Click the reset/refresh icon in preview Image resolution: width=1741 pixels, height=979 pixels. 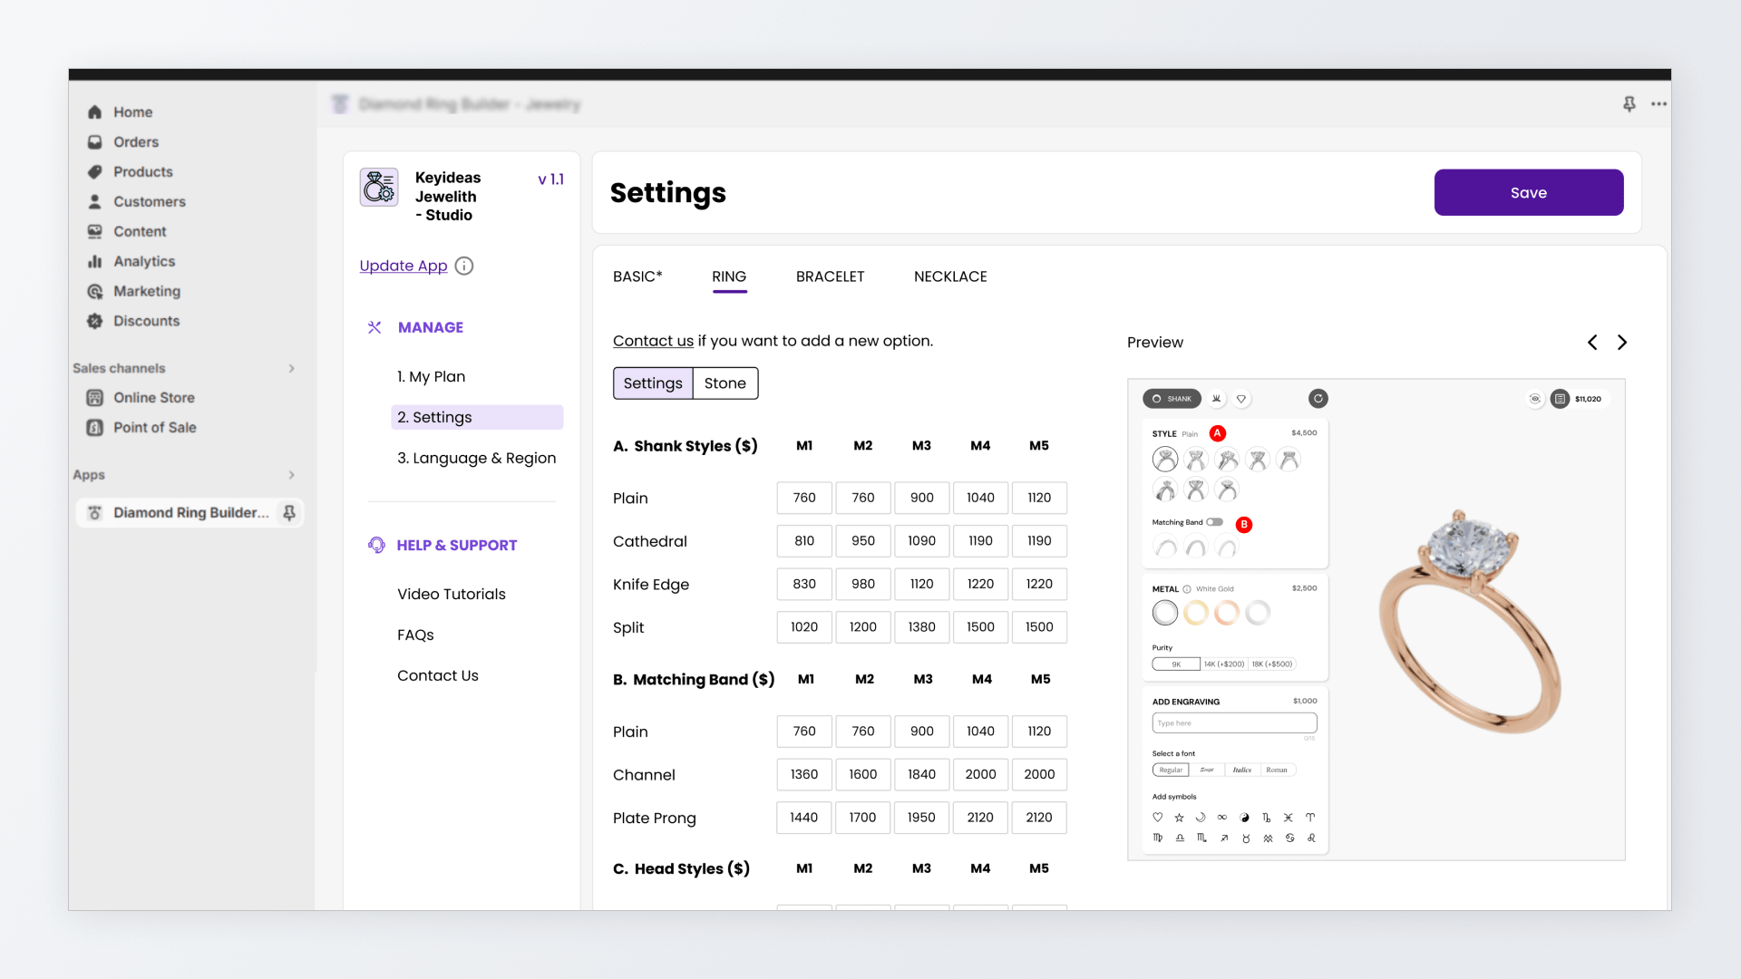click(x=1318, y=399)
